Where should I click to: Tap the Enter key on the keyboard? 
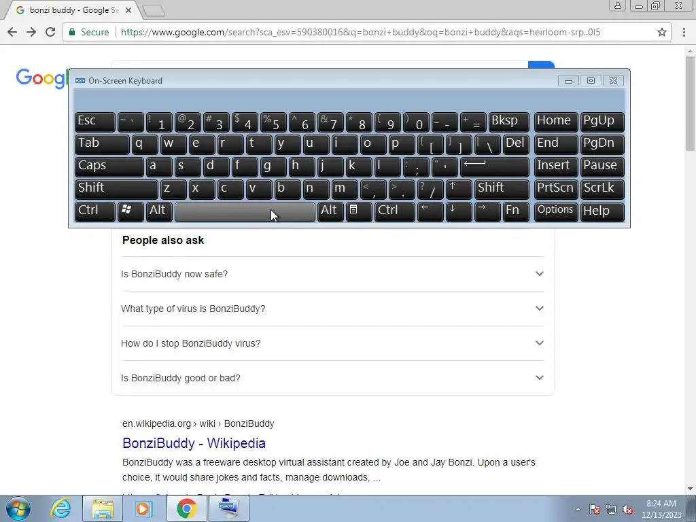click(x=495, y=167)
